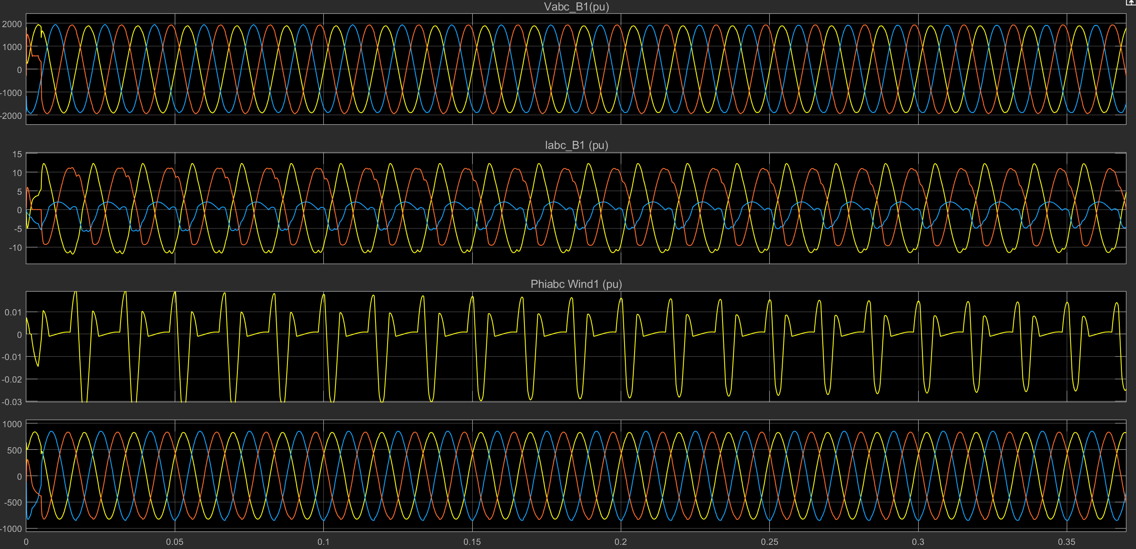1136x549 pixels.
Task: Click the 15 y-axis label on current plot
Action: [x=17, y=154]
